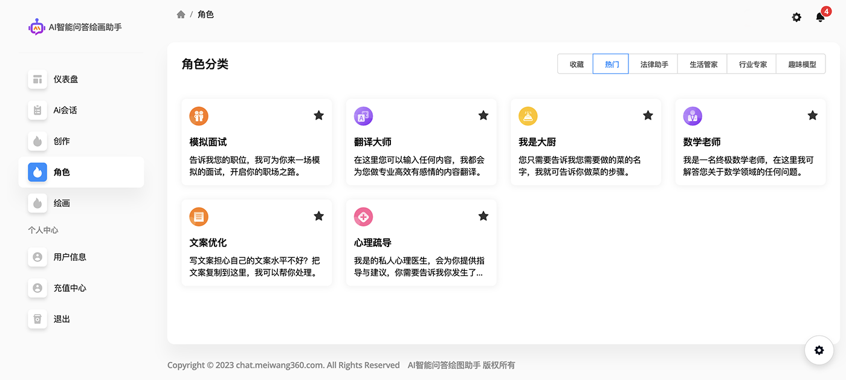Open the 数学老师 role card title
The height and width of the screenshot is (380, 846).
(702, 142)
